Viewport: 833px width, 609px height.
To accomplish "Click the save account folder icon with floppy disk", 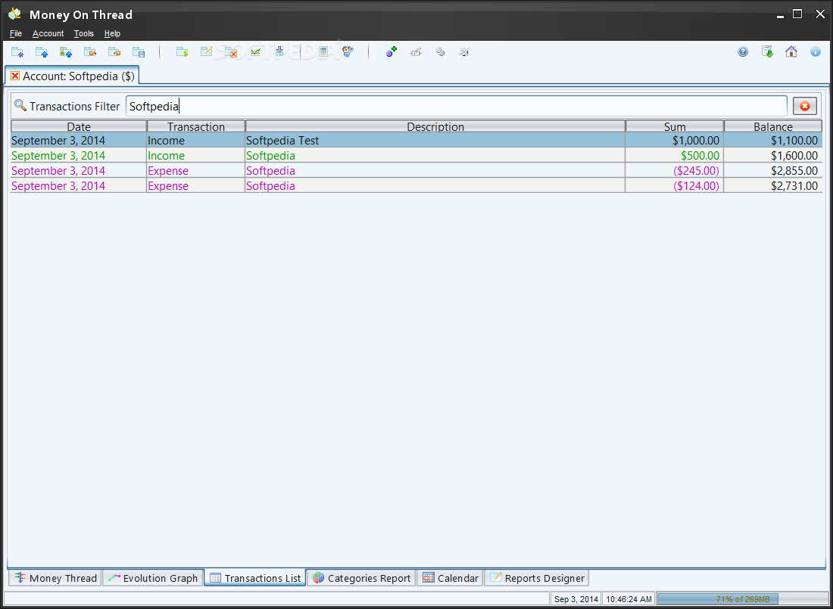I will tap(139, 52).
